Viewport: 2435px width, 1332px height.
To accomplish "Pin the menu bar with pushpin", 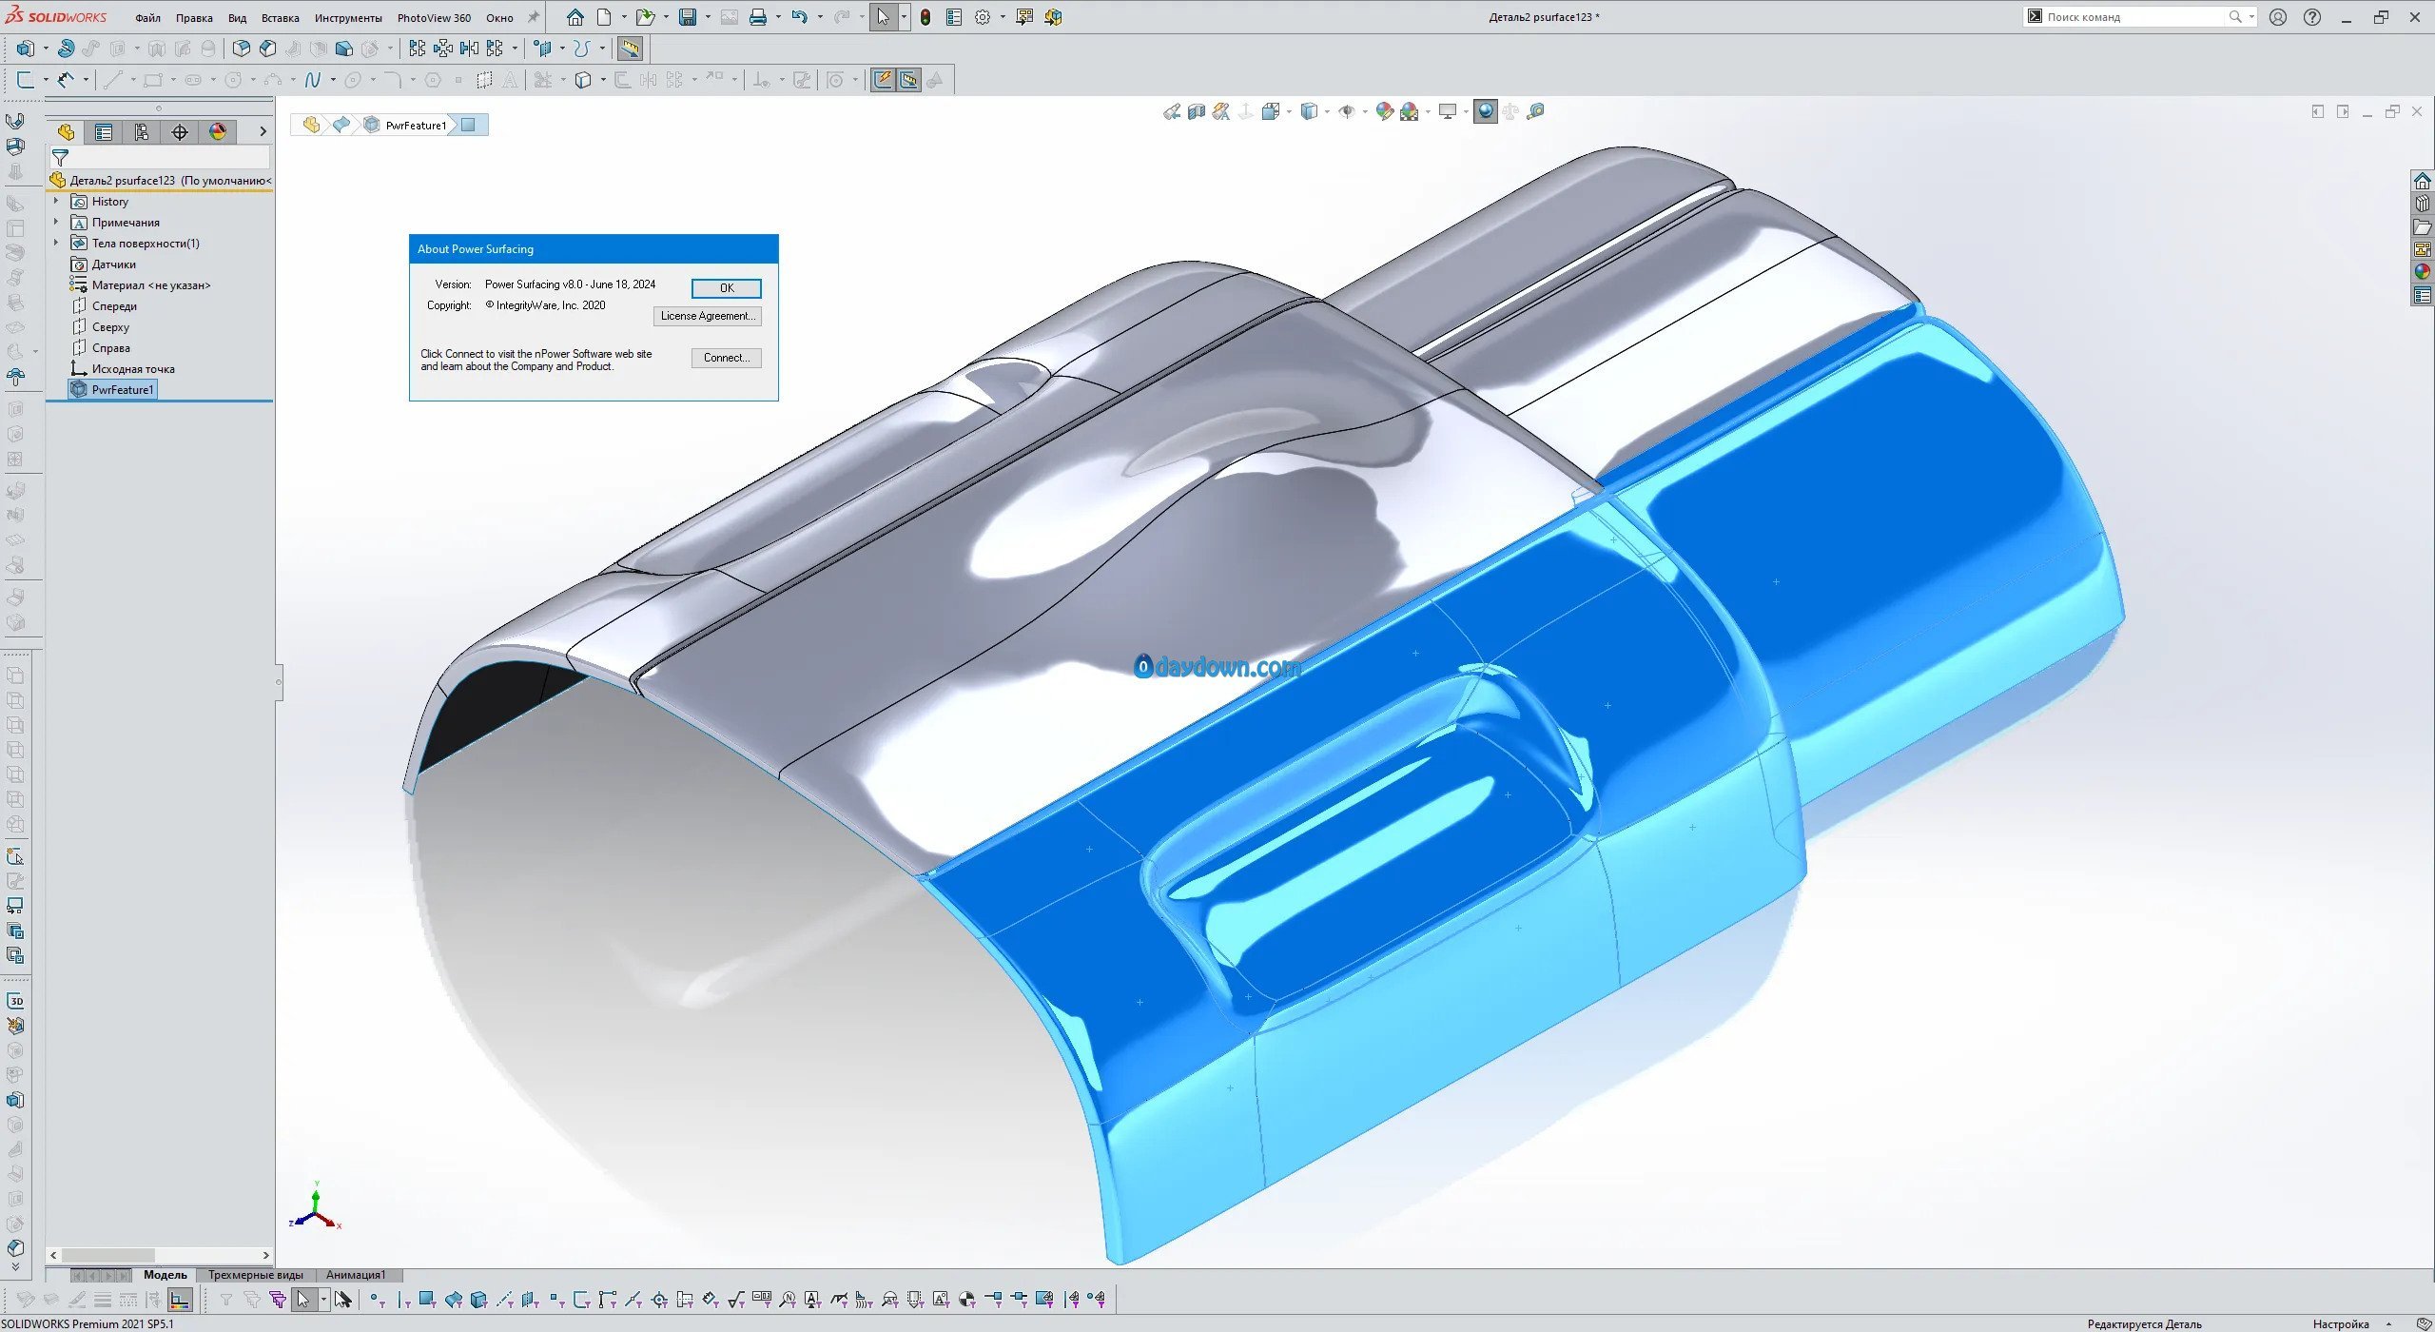I will pos(534,17).
